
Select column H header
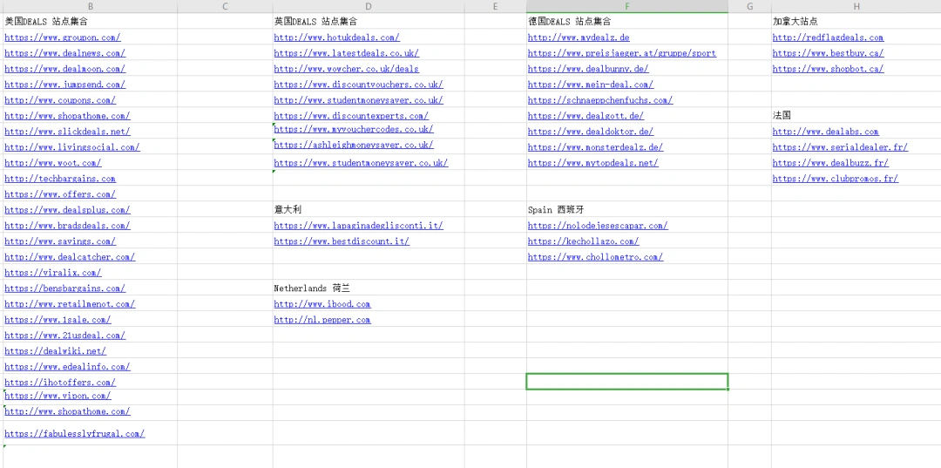856,6
